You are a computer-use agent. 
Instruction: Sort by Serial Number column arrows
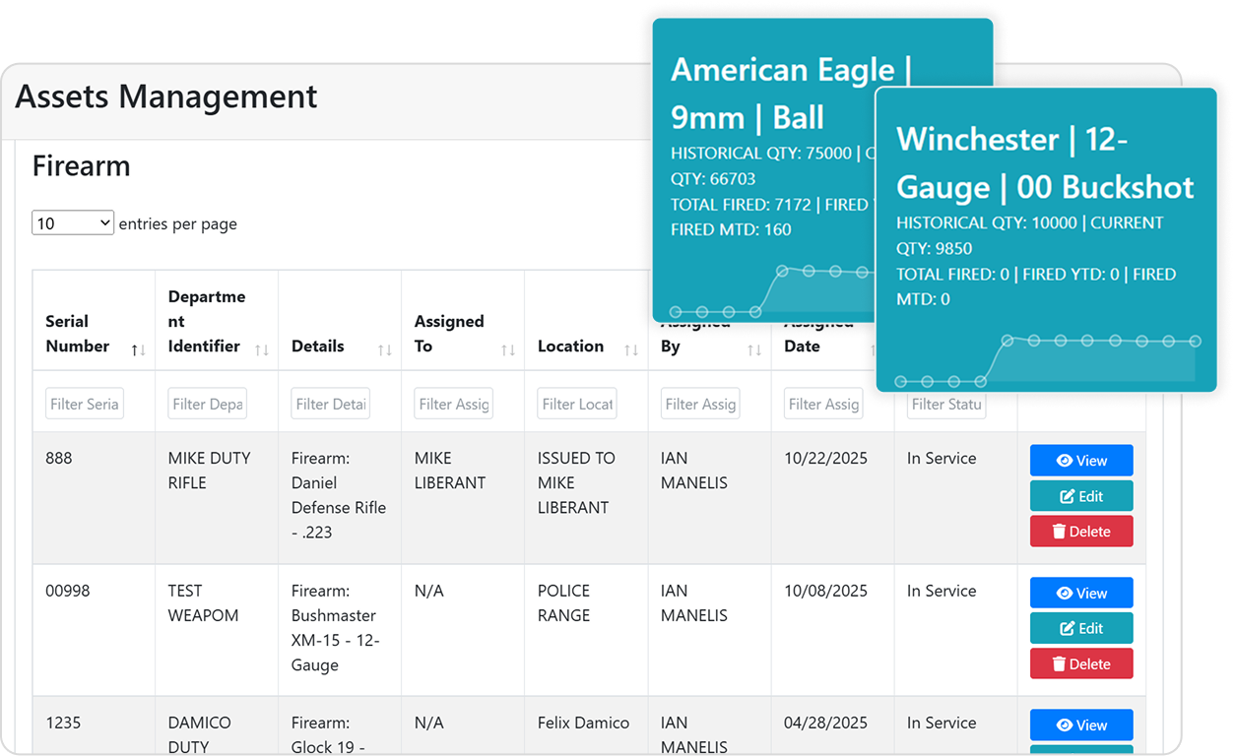[x=138, y=349]
